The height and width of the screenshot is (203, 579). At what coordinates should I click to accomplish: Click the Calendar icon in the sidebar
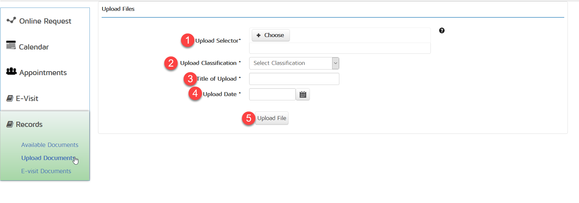point(11,45)
